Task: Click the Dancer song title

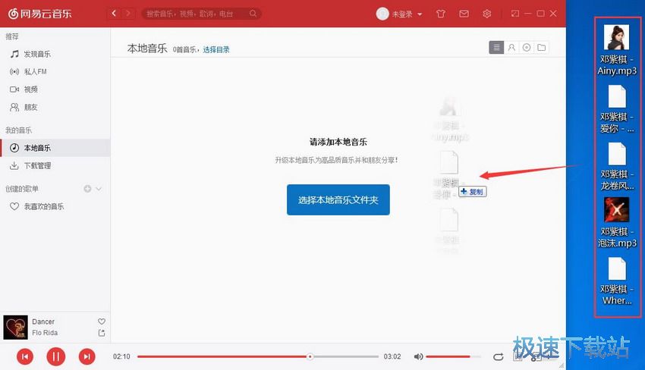Action: (x=43, y=321)
